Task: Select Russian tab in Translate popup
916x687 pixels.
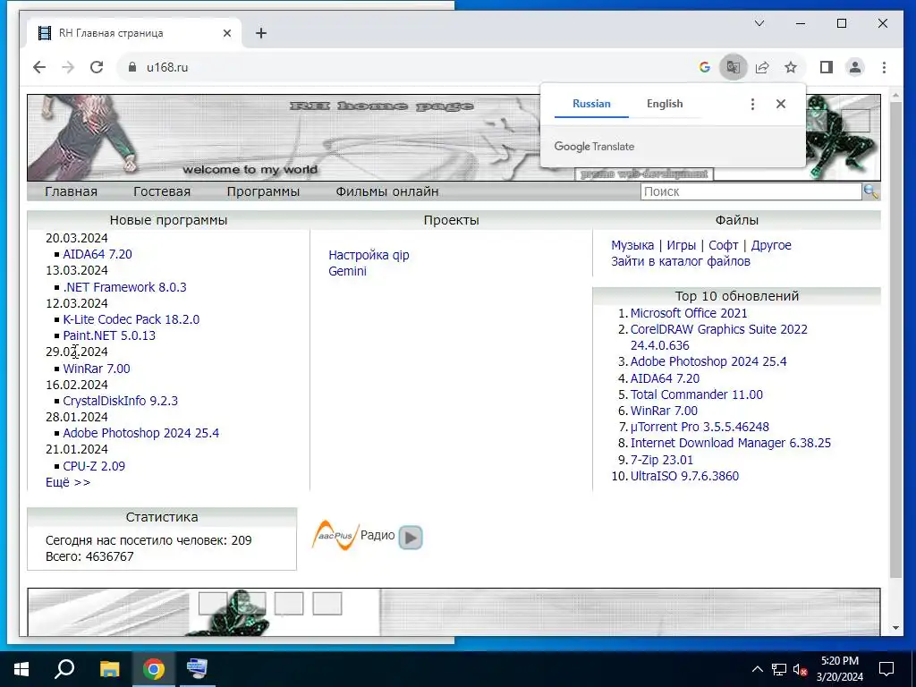Action: 591,104
